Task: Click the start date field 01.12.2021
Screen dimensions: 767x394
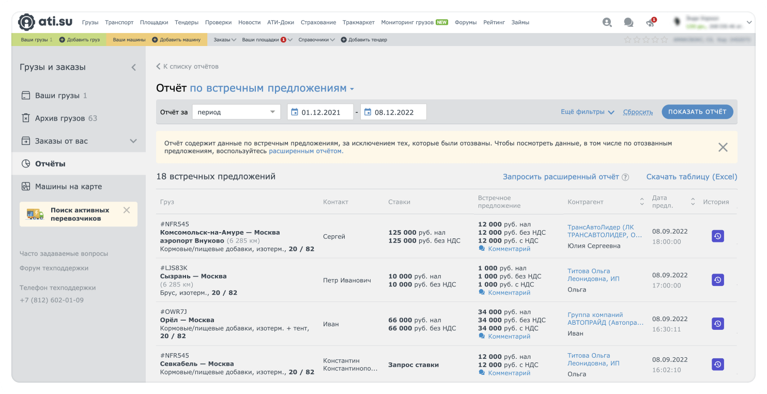Action: pyautogui.click(x=320, y=112)
